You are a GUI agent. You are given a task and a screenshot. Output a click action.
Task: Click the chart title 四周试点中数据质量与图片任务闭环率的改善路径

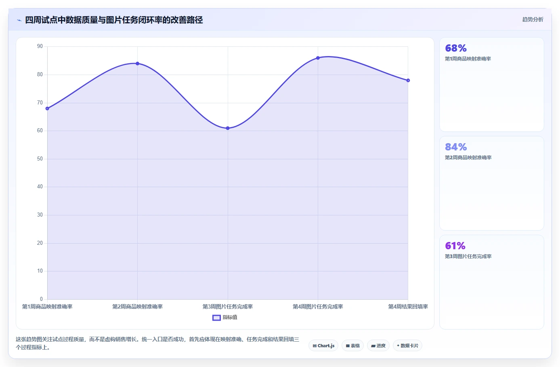(x=114, y=20)
